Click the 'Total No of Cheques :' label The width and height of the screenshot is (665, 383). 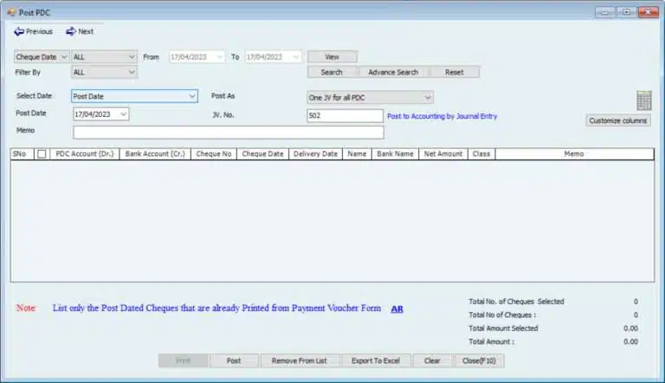click(502, 315)
